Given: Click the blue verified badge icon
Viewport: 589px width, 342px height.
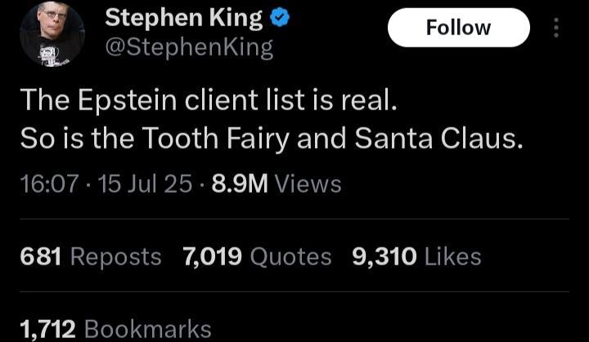Looking at the screenshot, I should pos(280,19).
